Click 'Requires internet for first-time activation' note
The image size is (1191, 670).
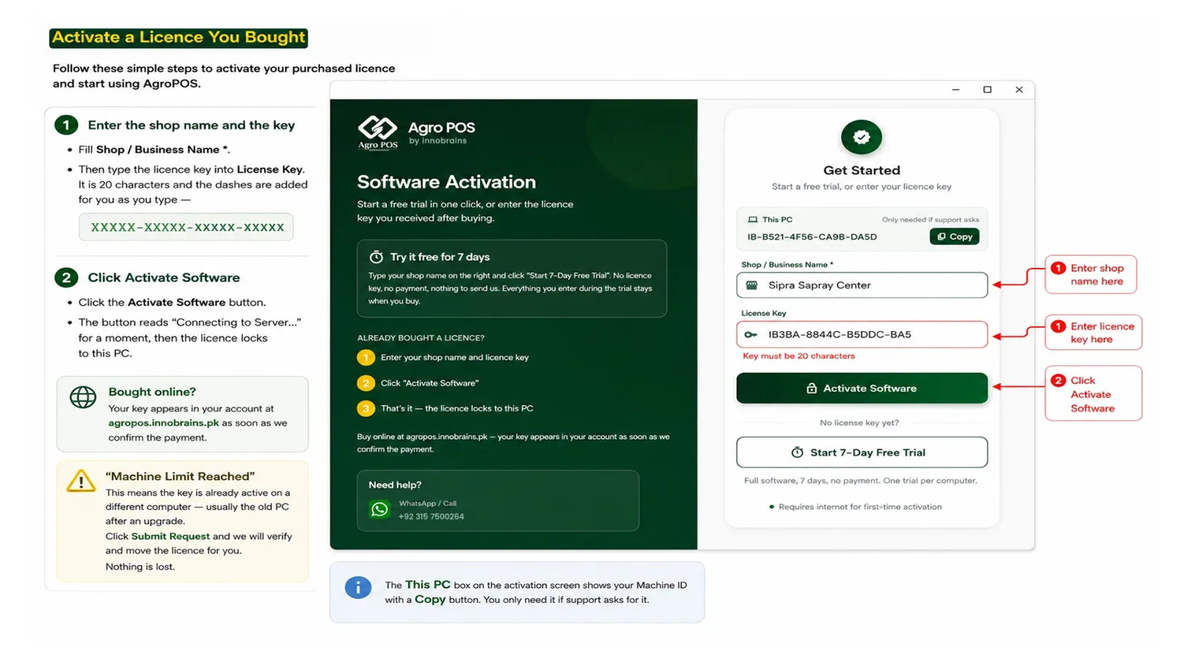pyautogui.click(x=860, y=507)
